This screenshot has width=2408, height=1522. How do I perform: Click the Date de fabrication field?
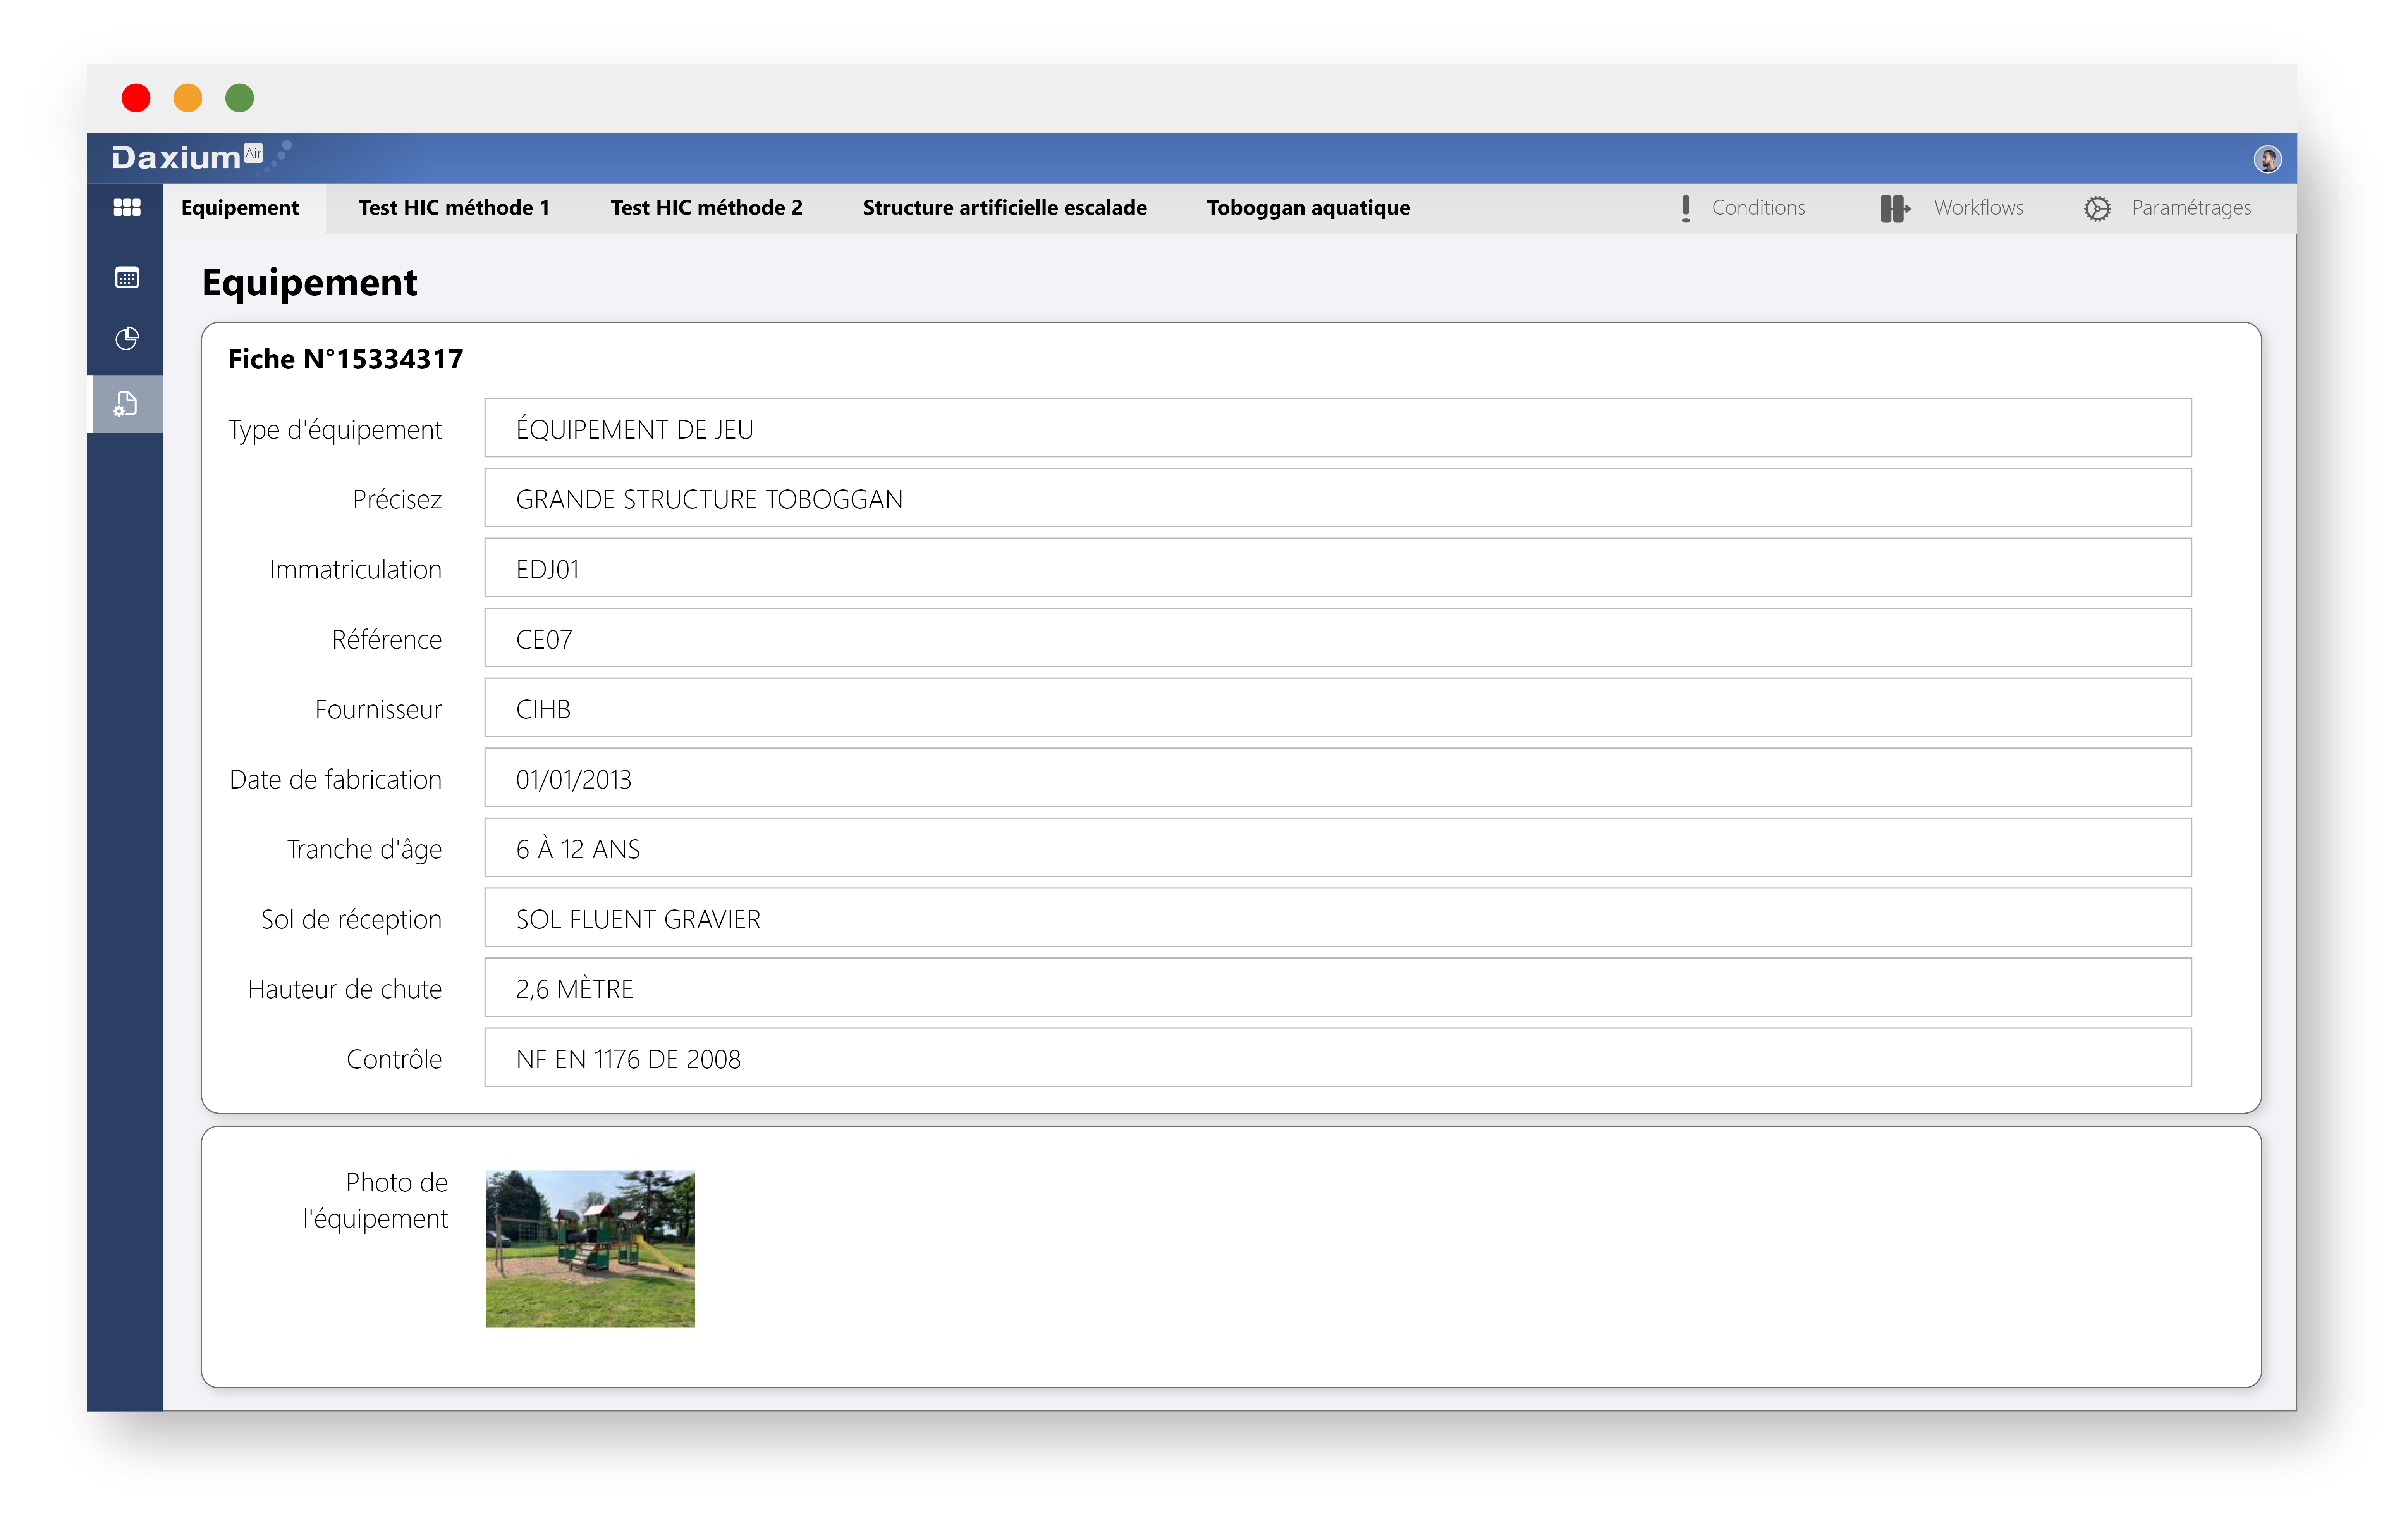[1337, 778]
